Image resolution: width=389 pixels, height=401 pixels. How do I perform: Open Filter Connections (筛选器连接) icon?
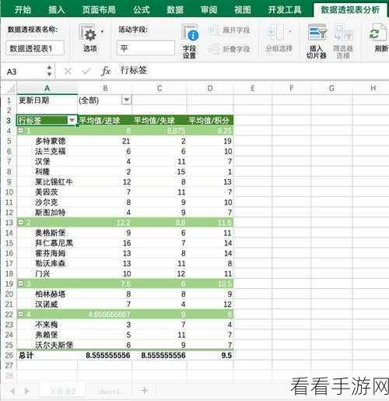click(343, 32)
